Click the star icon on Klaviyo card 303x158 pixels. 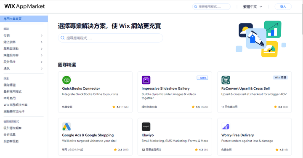197,150
